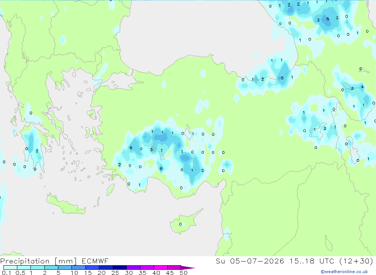Click the 30–35 mm legend color swatch
Viewport: 376px width, 275px height.
pos(133,267)
